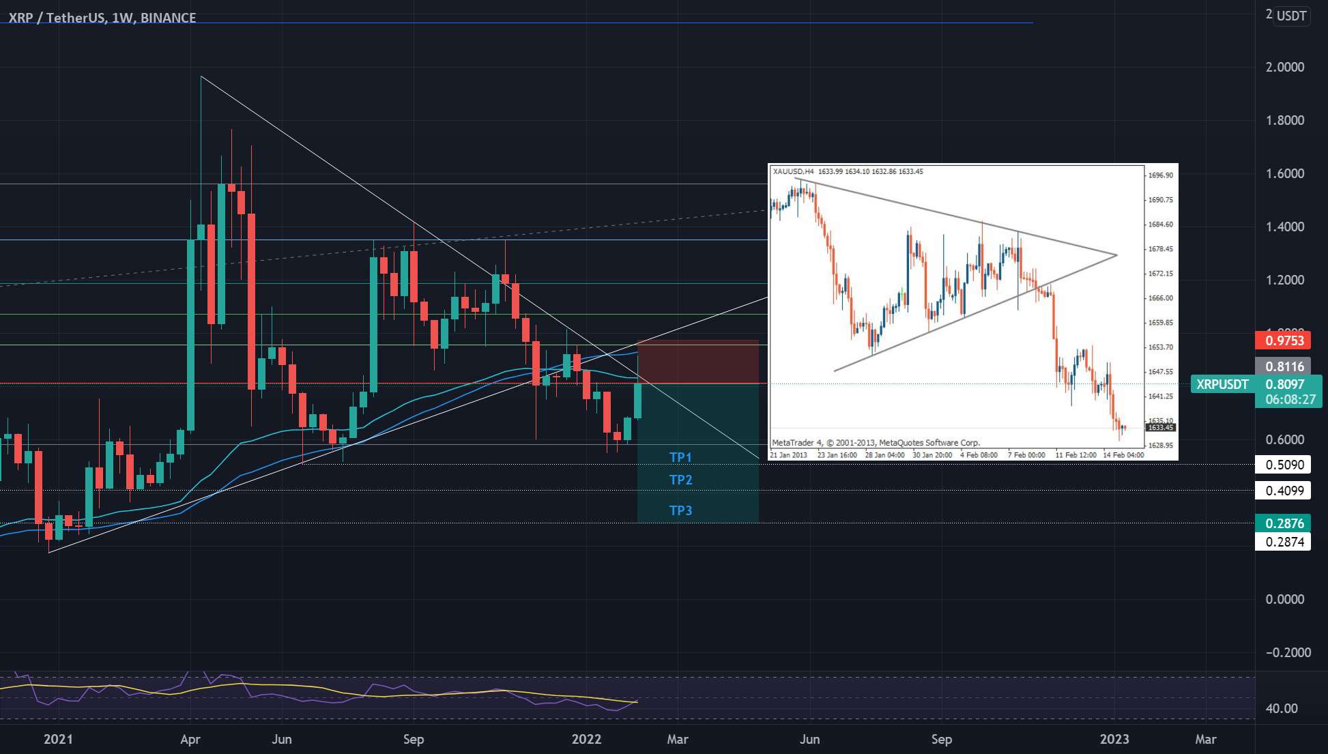The width and height of the screenshot is (1328, 754).
Task: Click the 2023 date label on time axis
Action: (1114, 739)
